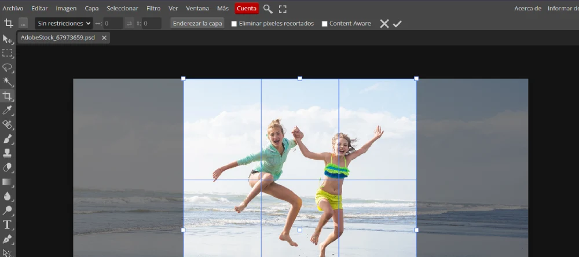Image resolution: width=579 pixels, height=257 pixels.
Task: Open the Ver menu
Action: 173,8
